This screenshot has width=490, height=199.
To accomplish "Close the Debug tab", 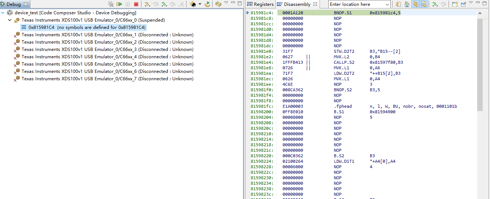I will click(x=26, y=4).
